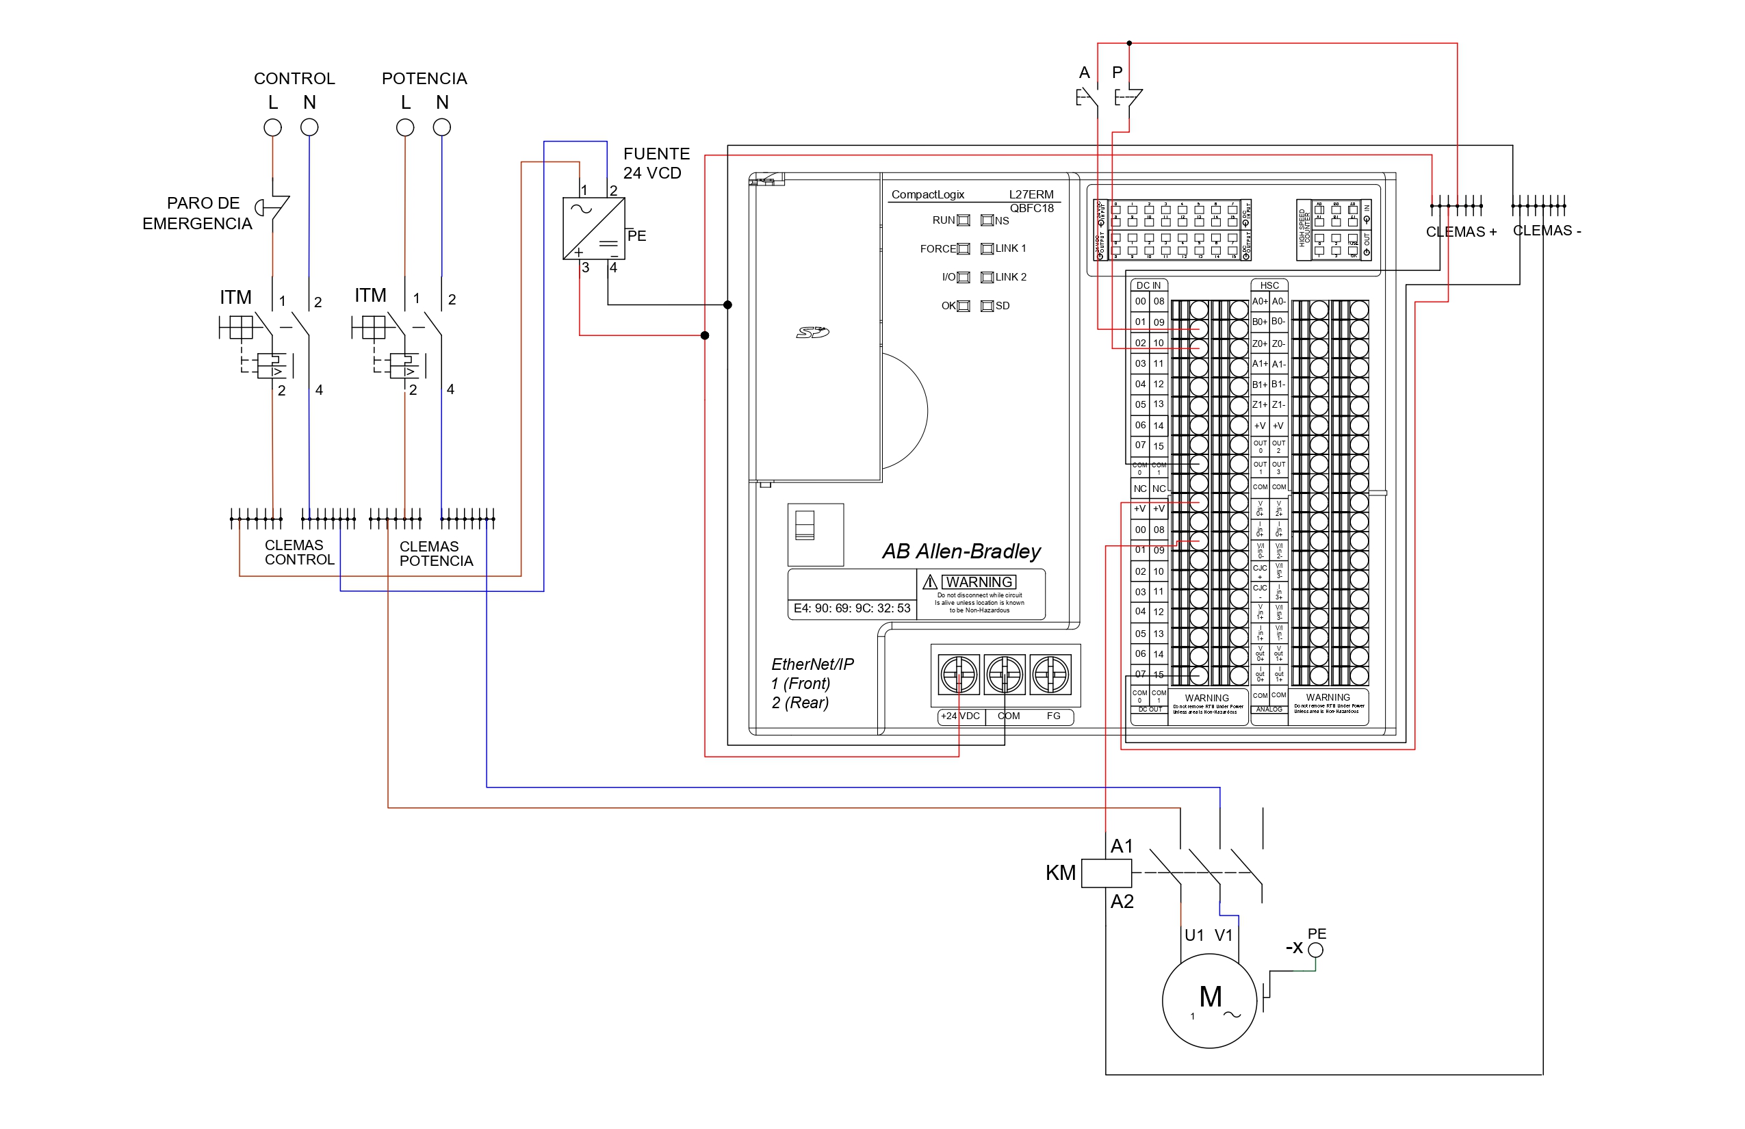
Task: Click the LINK 1 status LED indicator
Action: click(987, 249)
